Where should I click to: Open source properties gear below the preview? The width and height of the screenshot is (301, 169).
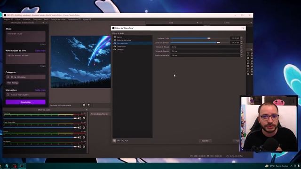84,105
